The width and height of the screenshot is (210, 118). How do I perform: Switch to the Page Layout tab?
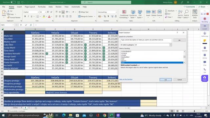(30, 7)
